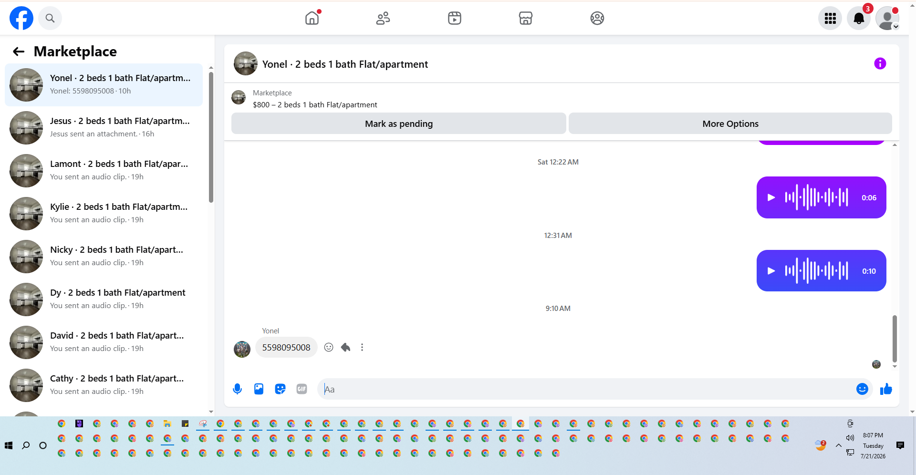Open the Yonel conversation in the list
This screenshot has height=475, width=916.
coord(104,85)
